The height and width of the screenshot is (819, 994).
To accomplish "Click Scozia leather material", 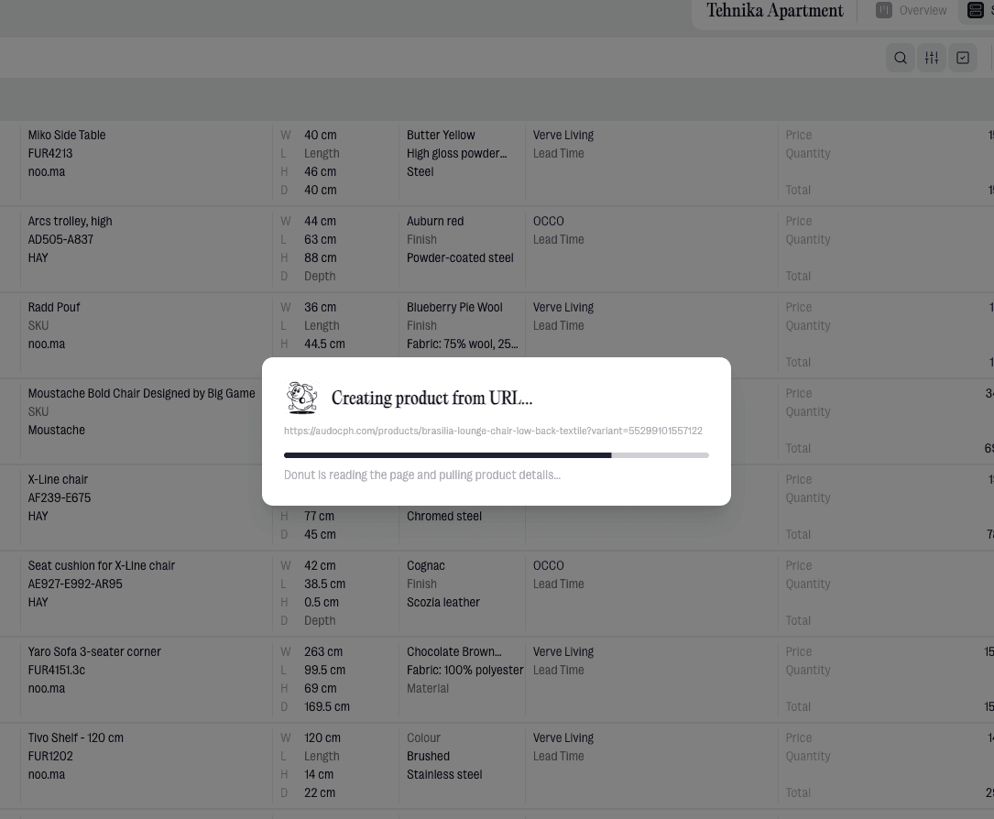I will point(443,603).
